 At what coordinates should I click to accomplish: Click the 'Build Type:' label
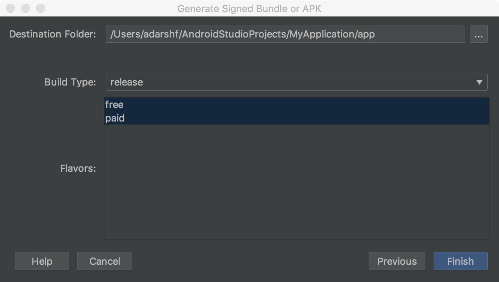70,82
